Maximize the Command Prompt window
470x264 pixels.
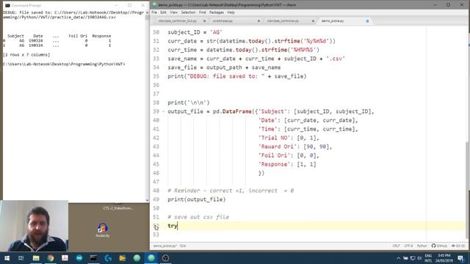(x=129, y=5)
